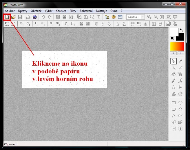Open the Úpravy menu
This screenshot has width=190, height=150.
[23, 11]
